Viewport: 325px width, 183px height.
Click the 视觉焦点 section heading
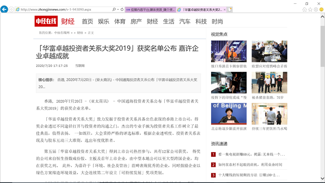pos(219,34)
